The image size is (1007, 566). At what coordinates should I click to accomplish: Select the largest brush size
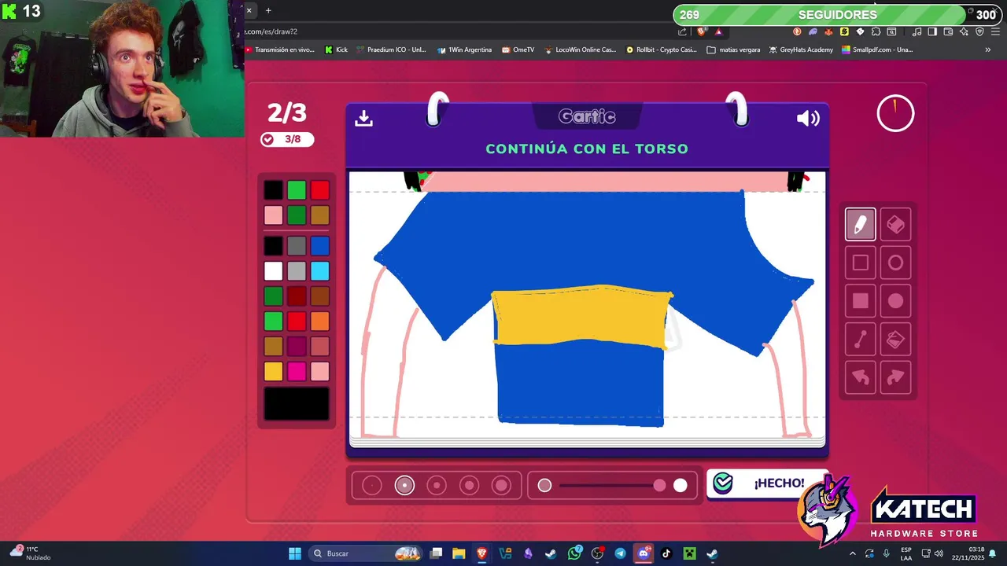(x=502, y=486)
